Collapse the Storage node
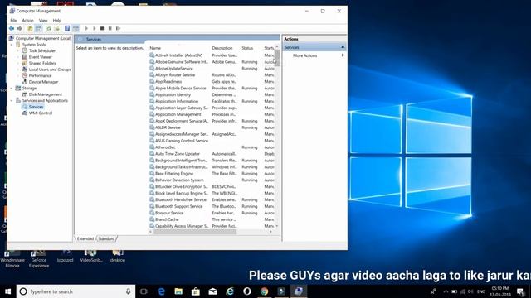 [12, 89]
